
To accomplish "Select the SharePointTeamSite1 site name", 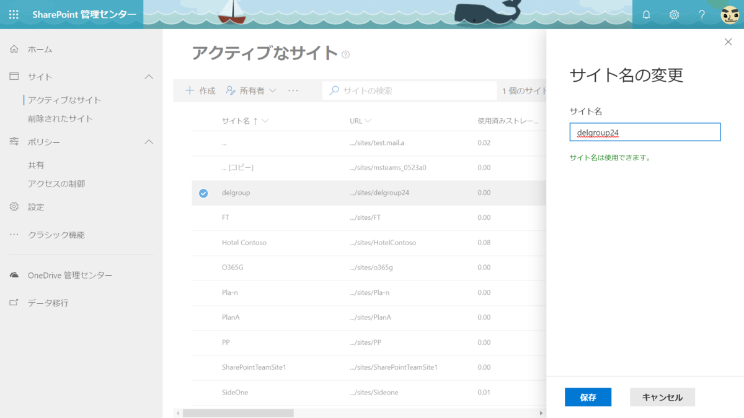I will click(x=254, y=367).
